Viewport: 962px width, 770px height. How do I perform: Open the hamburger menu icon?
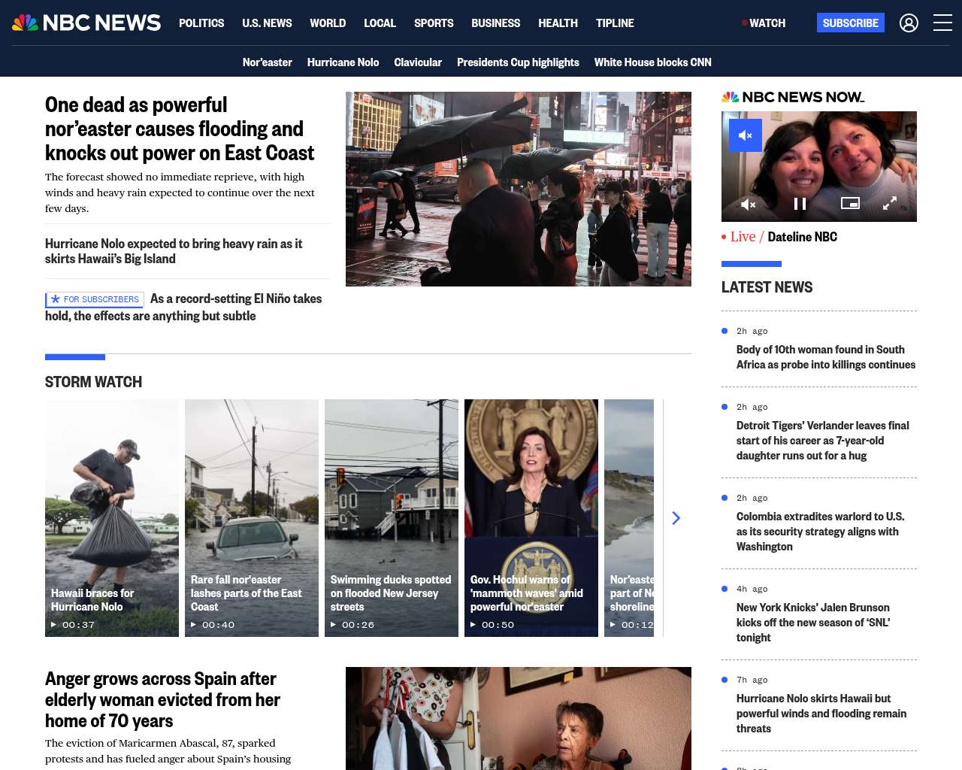942,23
